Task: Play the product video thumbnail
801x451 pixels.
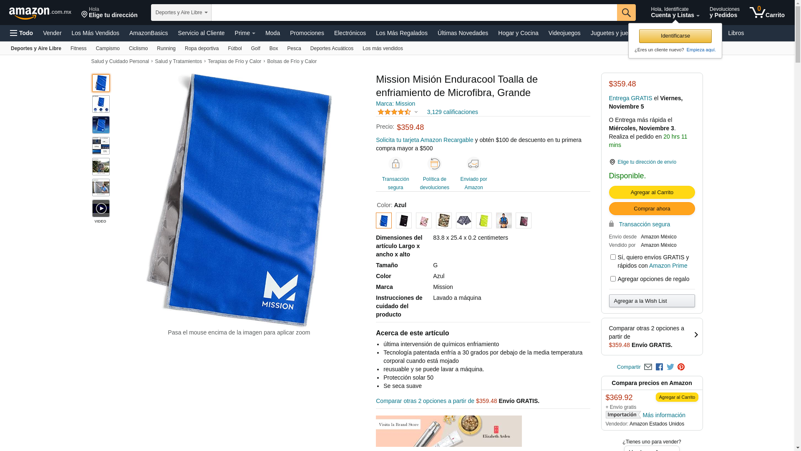Action: pyautogui.click(x=101, y=208)
